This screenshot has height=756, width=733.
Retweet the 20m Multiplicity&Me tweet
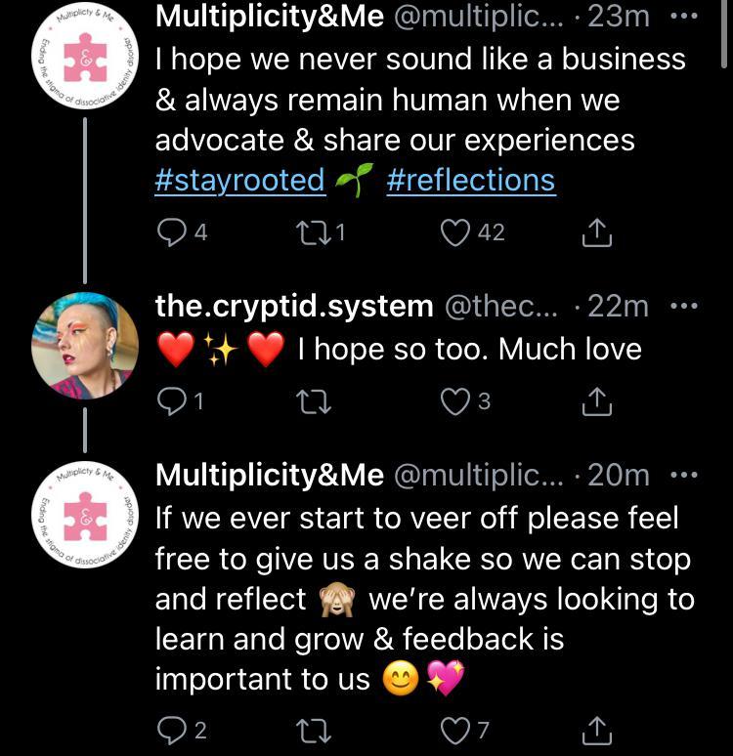coord(314,729)
